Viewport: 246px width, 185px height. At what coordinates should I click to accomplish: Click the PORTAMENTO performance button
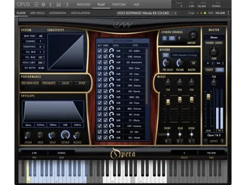pos(49,83)
